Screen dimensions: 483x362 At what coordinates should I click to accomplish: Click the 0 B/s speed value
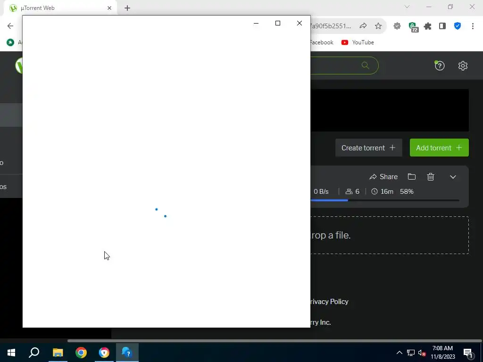tap(321, 191)
